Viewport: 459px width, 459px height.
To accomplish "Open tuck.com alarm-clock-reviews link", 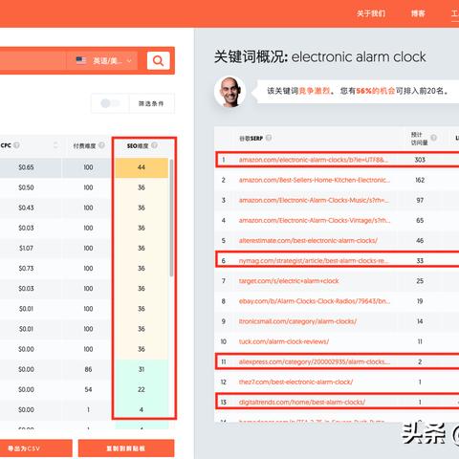I will coord(284,341).
